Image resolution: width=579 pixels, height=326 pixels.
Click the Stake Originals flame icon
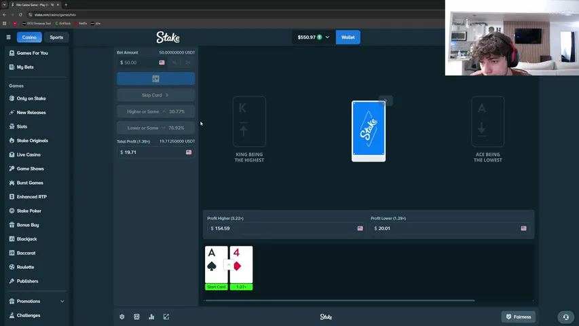click(x=12, y=141)
